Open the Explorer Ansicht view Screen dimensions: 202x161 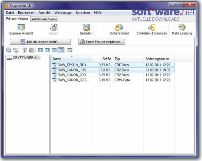click(21, 29)
